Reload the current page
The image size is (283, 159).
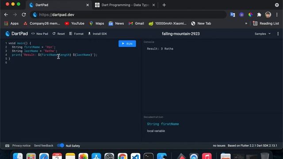pos(23,15)
